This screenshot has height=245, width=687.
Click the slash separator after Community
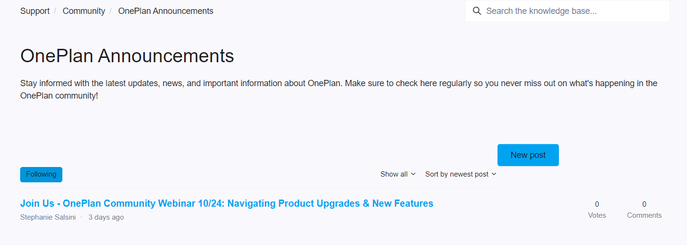(111, 11)
